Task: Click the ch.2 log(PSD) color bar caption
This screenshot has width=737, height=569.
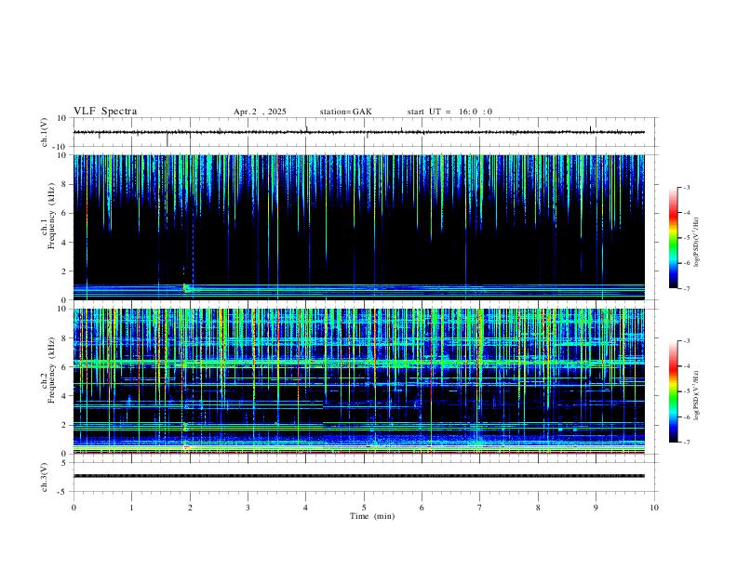Action: 697,395
